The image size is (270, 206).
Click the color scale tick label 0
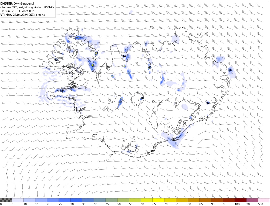coord(1,204)
